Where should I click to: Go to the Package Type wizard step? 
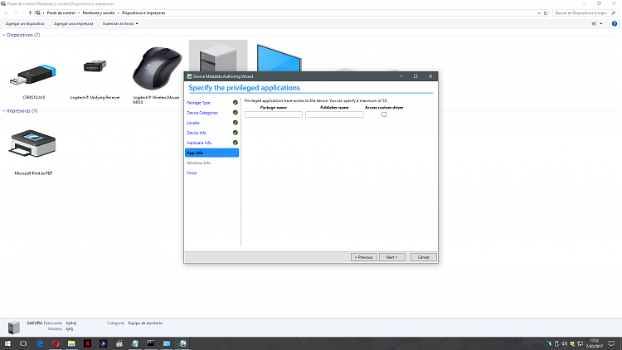point(198,102)
